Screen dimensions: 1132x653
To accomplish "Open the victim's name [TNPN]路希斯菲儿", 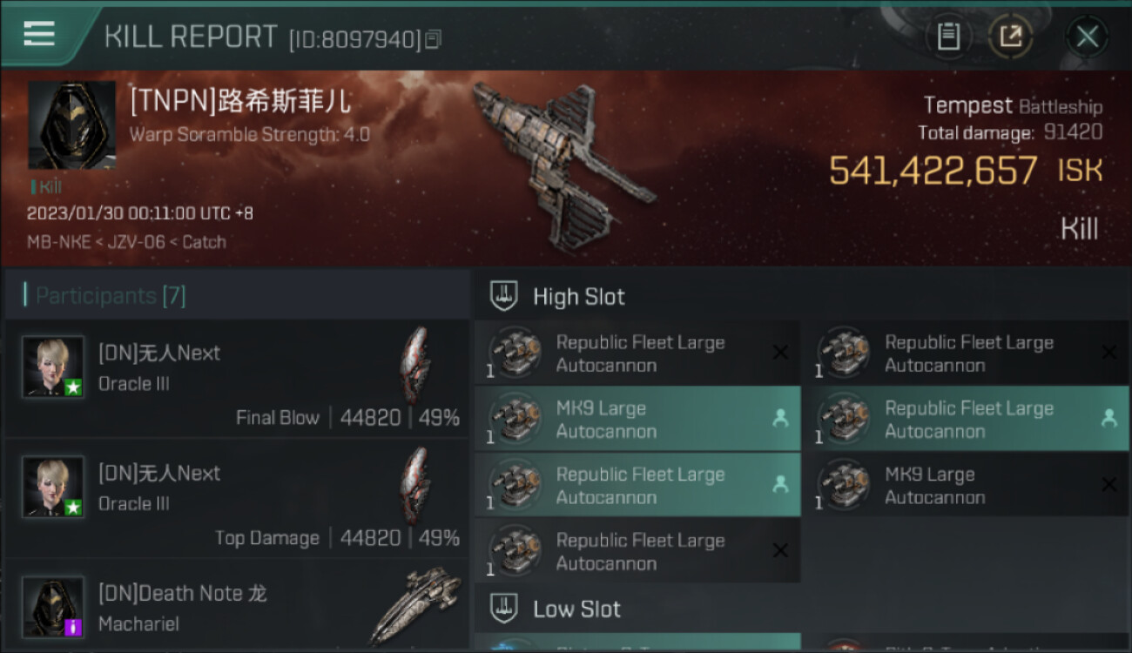I will pyautogui.click(x=240, y=102).
